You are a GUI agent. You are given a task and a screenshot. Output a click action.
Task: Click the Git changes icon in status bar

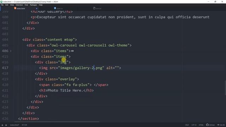[218, 125]
